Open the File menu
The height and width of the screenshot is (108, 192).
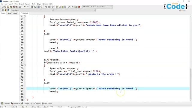coord(2,4)
